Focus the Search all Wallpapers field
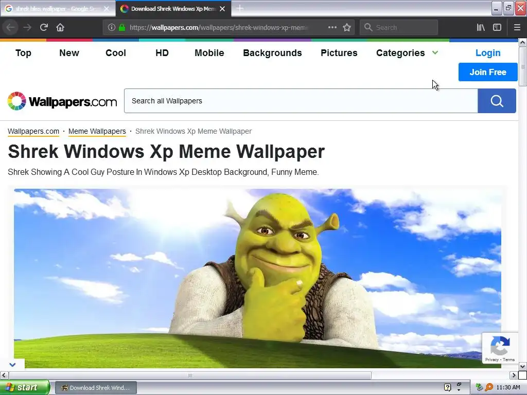 pyautogui.click(x=301, y=101)
